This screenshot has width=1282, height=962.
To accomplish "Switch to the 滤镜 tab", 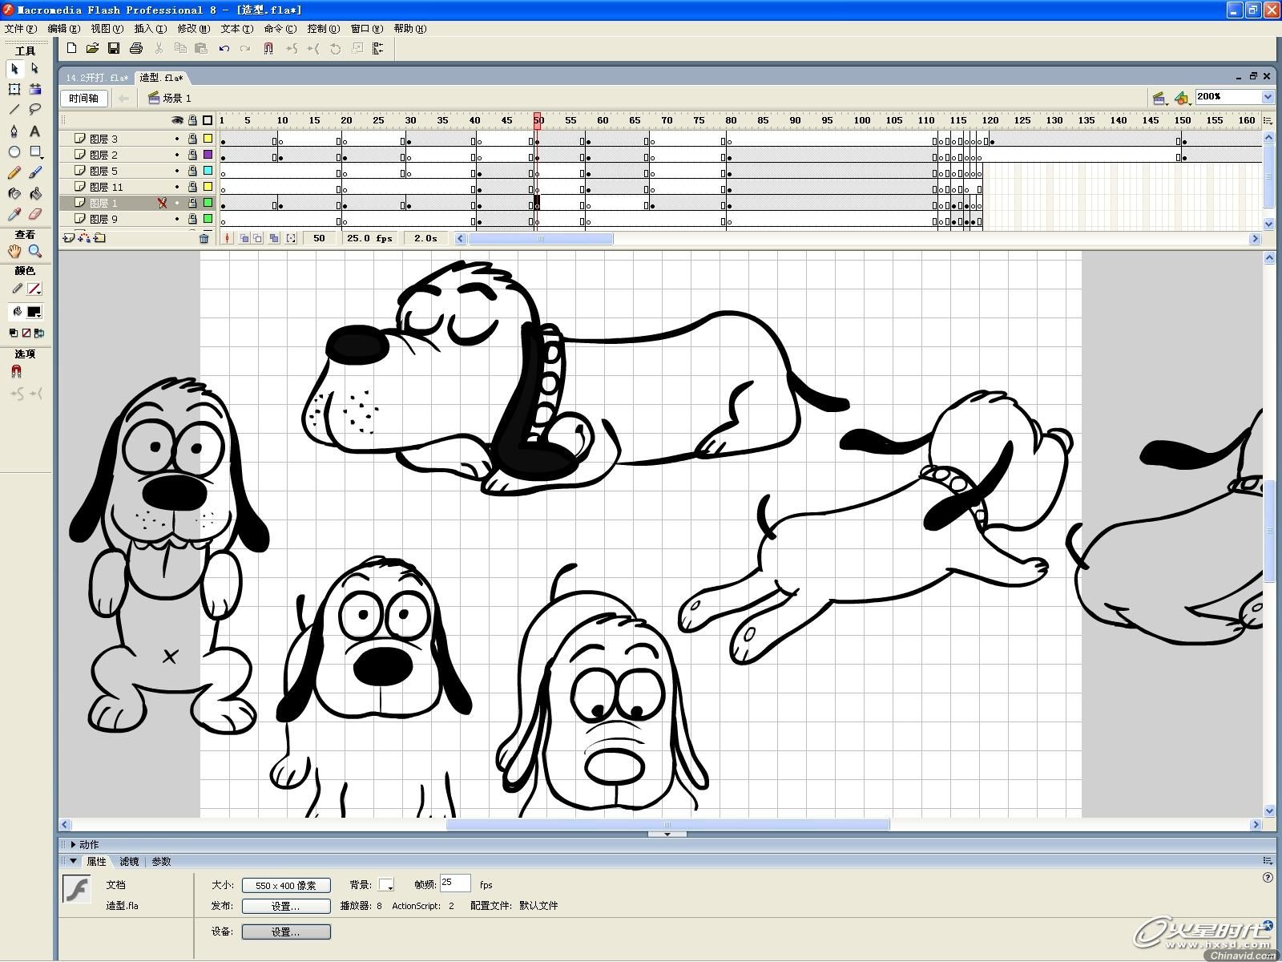I will (129, 861).
